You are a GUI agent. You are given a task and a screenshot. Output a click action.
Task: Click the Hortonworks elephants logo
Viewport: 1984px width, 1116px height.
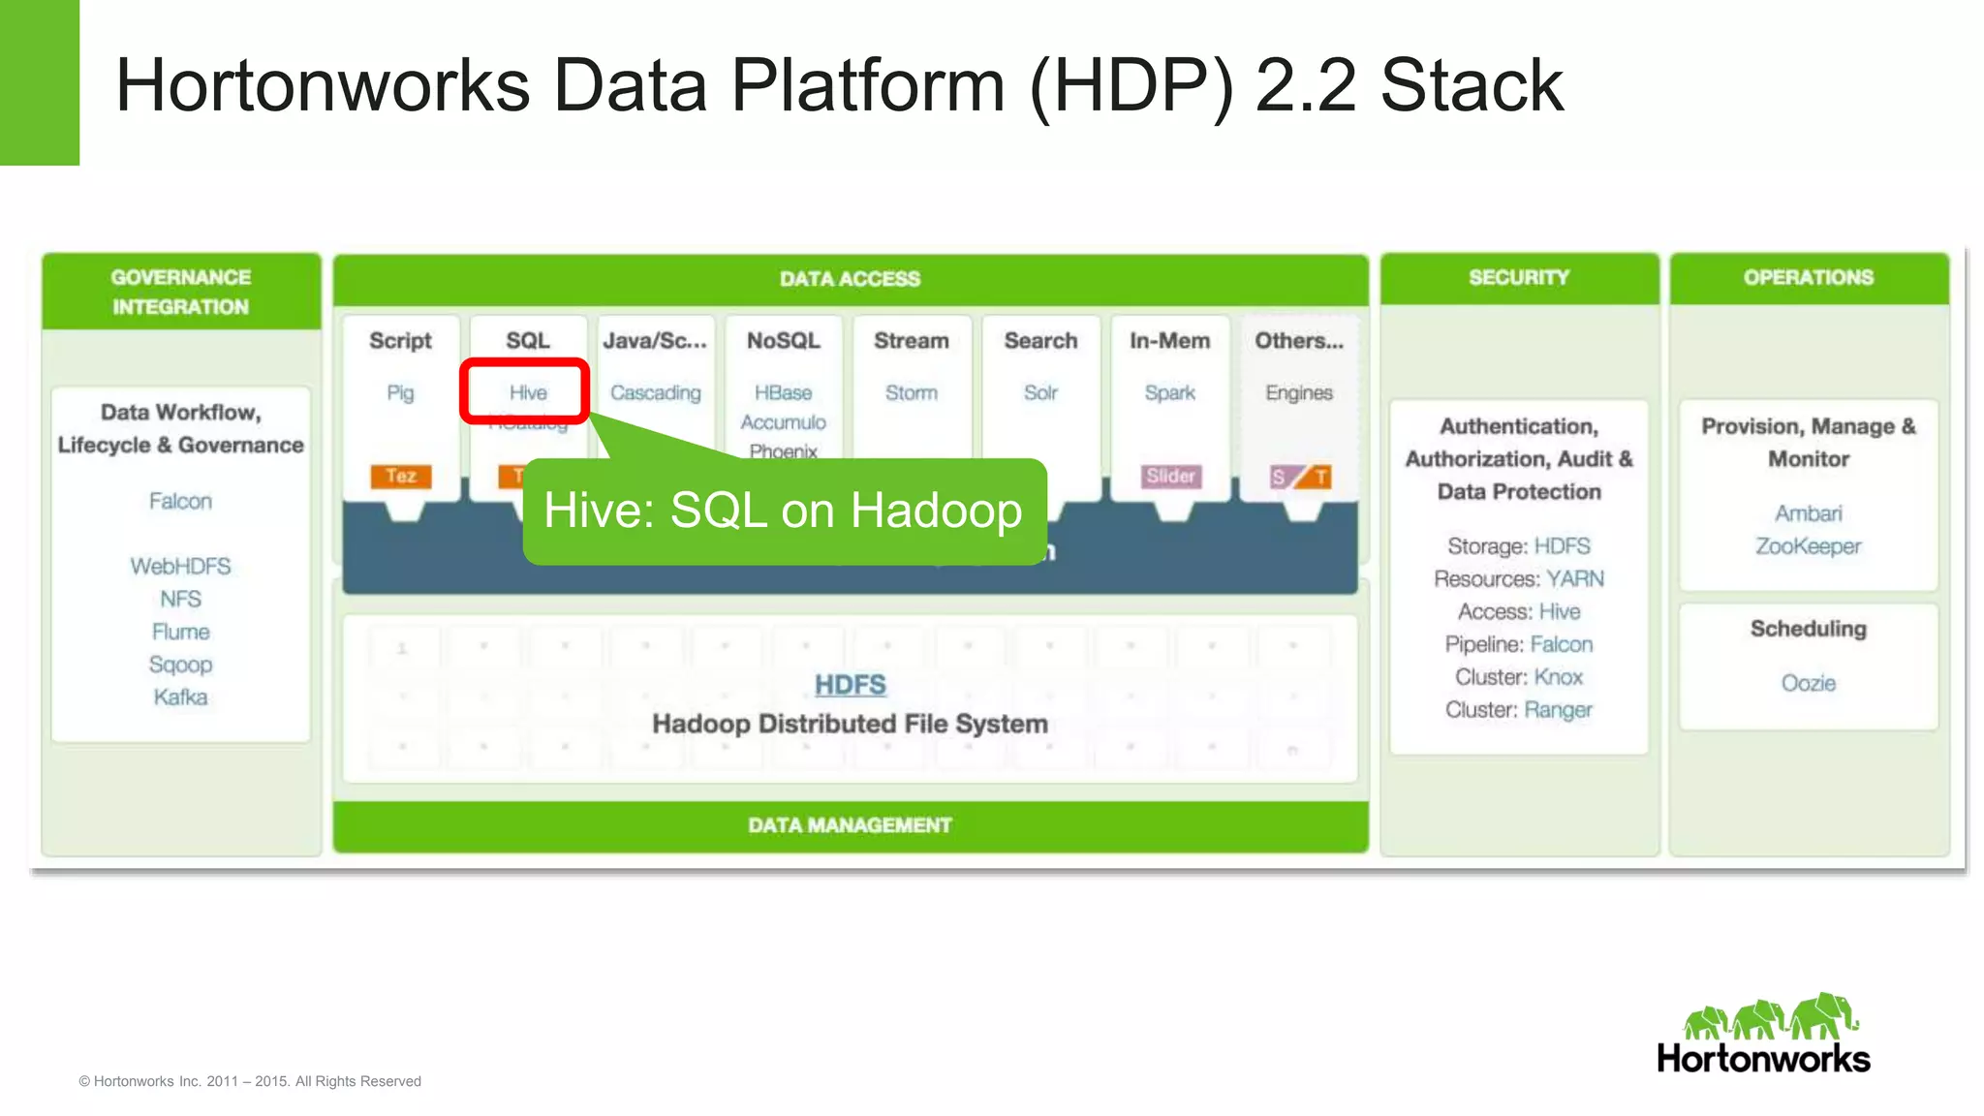coord(1764,1033)
